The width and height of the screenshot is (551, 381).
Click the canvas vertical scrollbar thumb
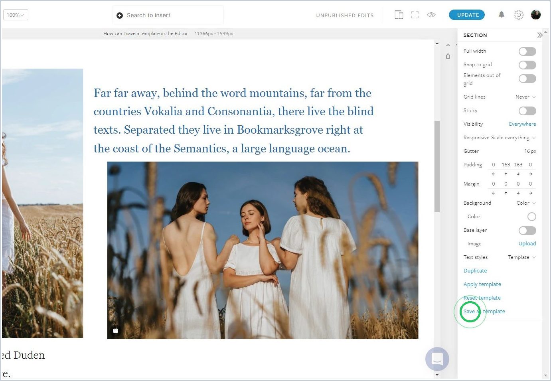pyautogui.click(x=437, y=166)
